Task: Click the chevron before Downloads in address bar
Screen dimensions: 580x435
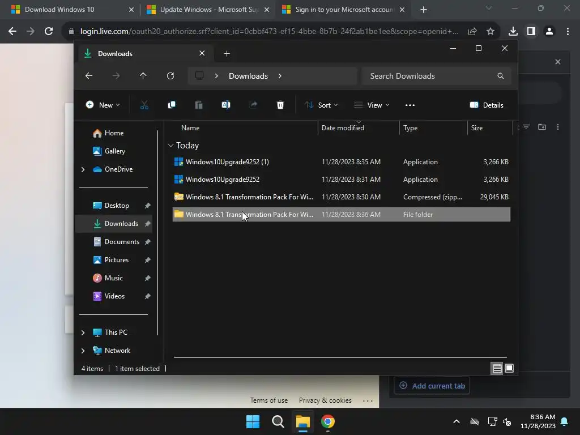Action: pos(216,76)
